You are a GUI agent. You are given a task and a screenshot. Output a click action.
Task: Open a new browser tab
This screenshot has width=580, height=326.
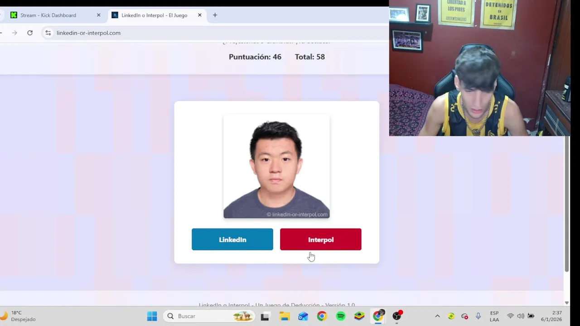[x=215, y=15]
